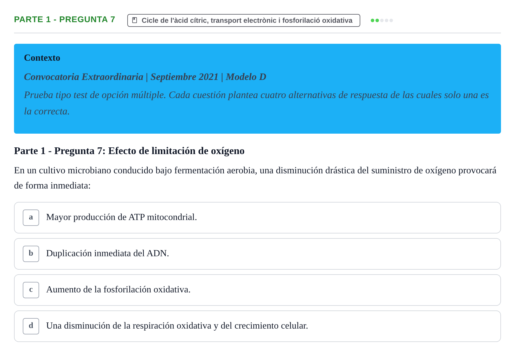
Task: Open the topic tag 'Cicle de l'àcid cítric, transport electrònic i fosforilació oxidativa'
Action: tap(243, 20)
